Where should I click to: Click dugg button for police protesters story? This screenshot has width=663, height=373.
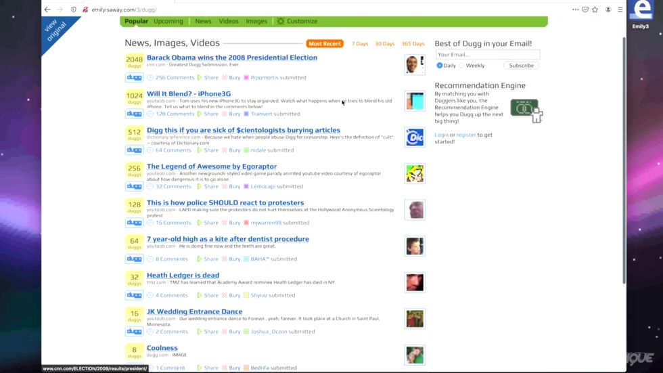pyautogui.click(x=134, y=223)
